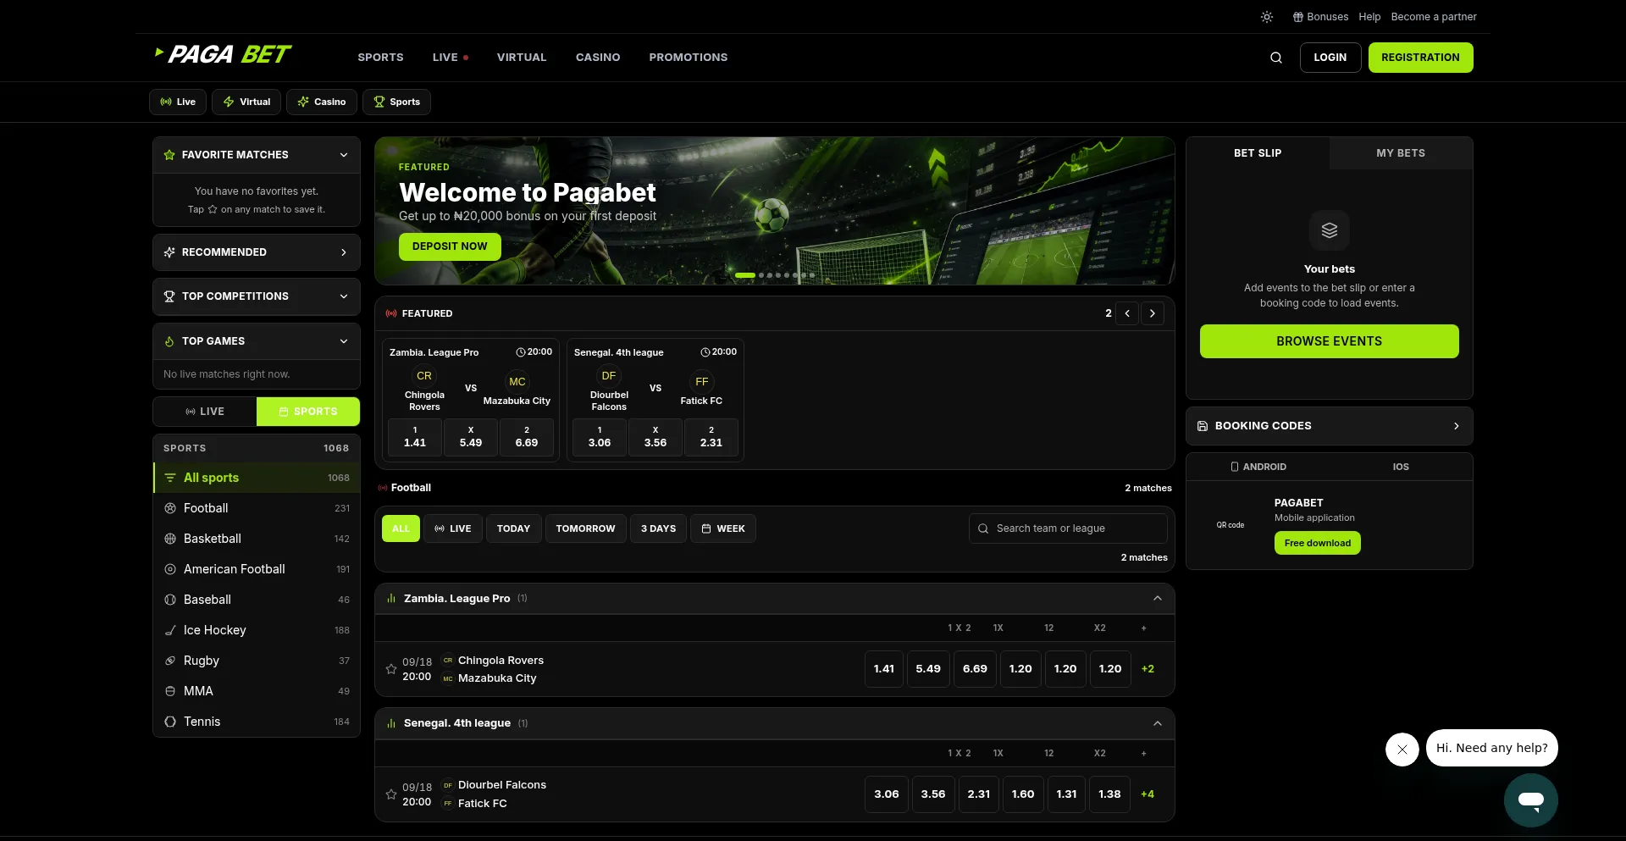1626x841 pixels.
Task: Select the IOS app tab
Action: [x=1401, y=467]
